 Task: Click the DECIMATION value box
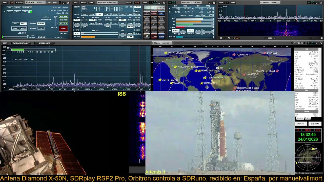(46, 16)
